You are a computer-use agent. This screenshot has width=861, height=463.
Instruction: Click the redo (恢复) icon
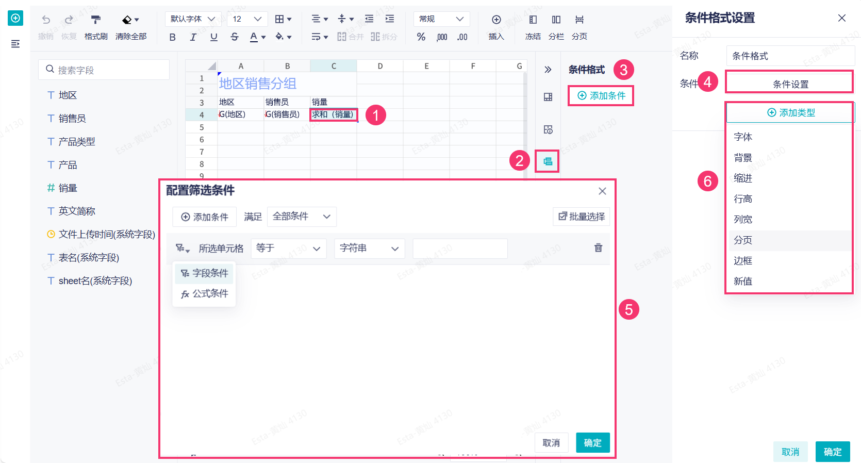69,20
